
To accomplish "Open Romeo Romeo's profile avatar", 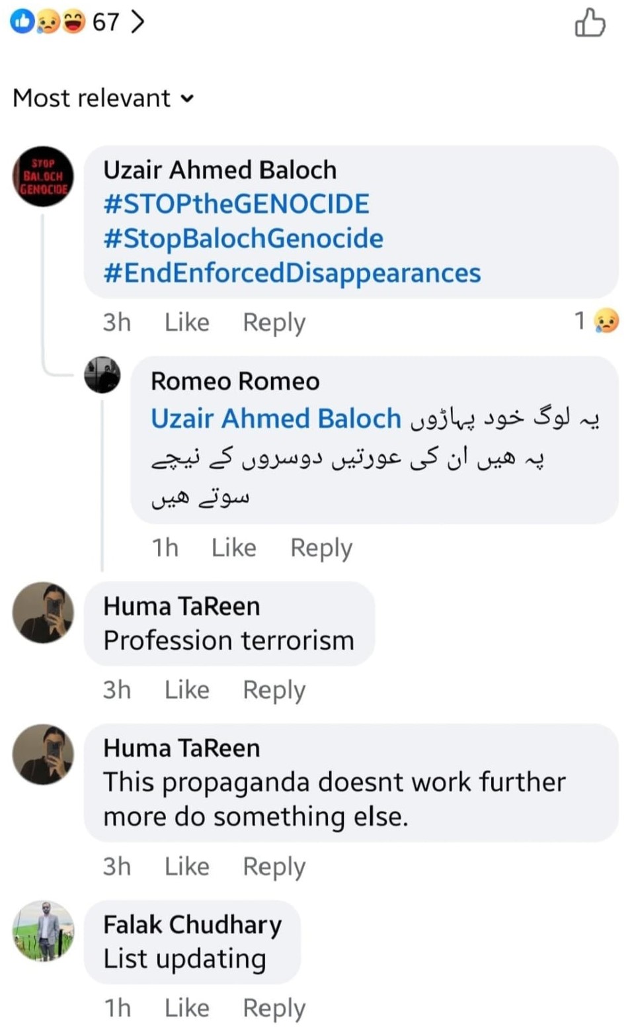I will 102,375.
